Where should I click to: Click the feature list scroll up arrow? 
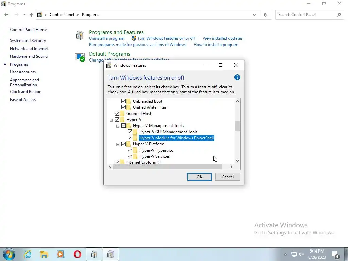237,101
